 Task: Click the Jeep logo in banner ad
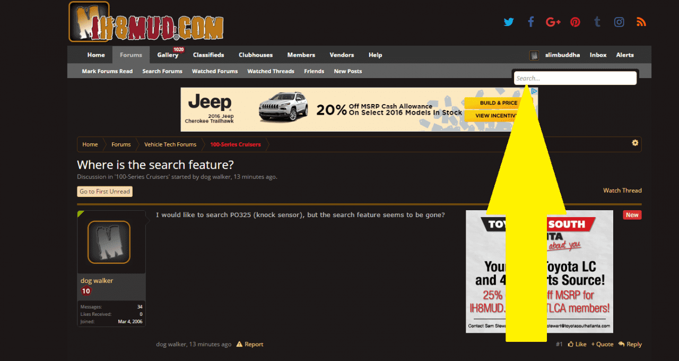click(x=210, y=103)
